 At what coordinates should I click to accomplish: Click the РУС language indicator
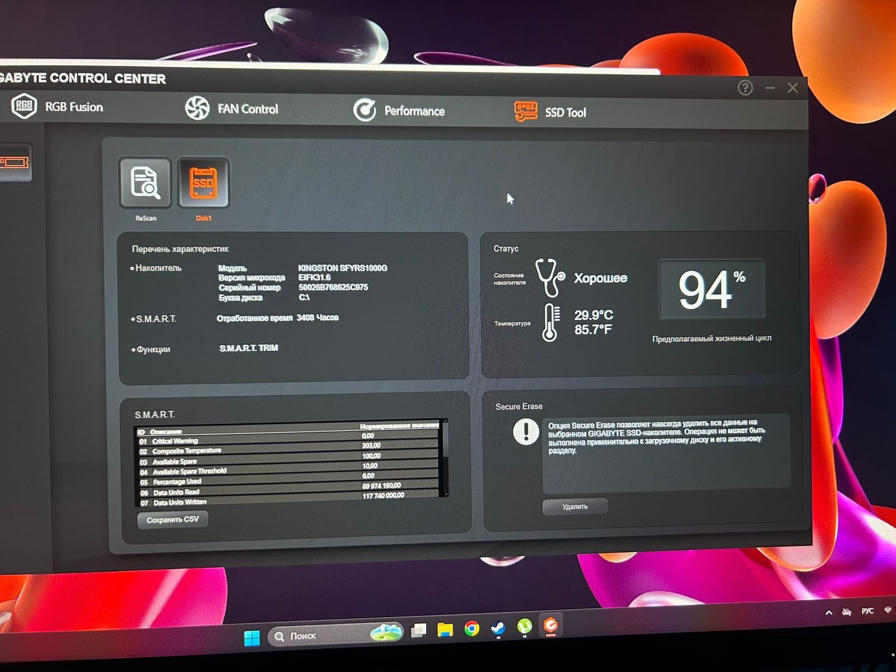point(867,611)
